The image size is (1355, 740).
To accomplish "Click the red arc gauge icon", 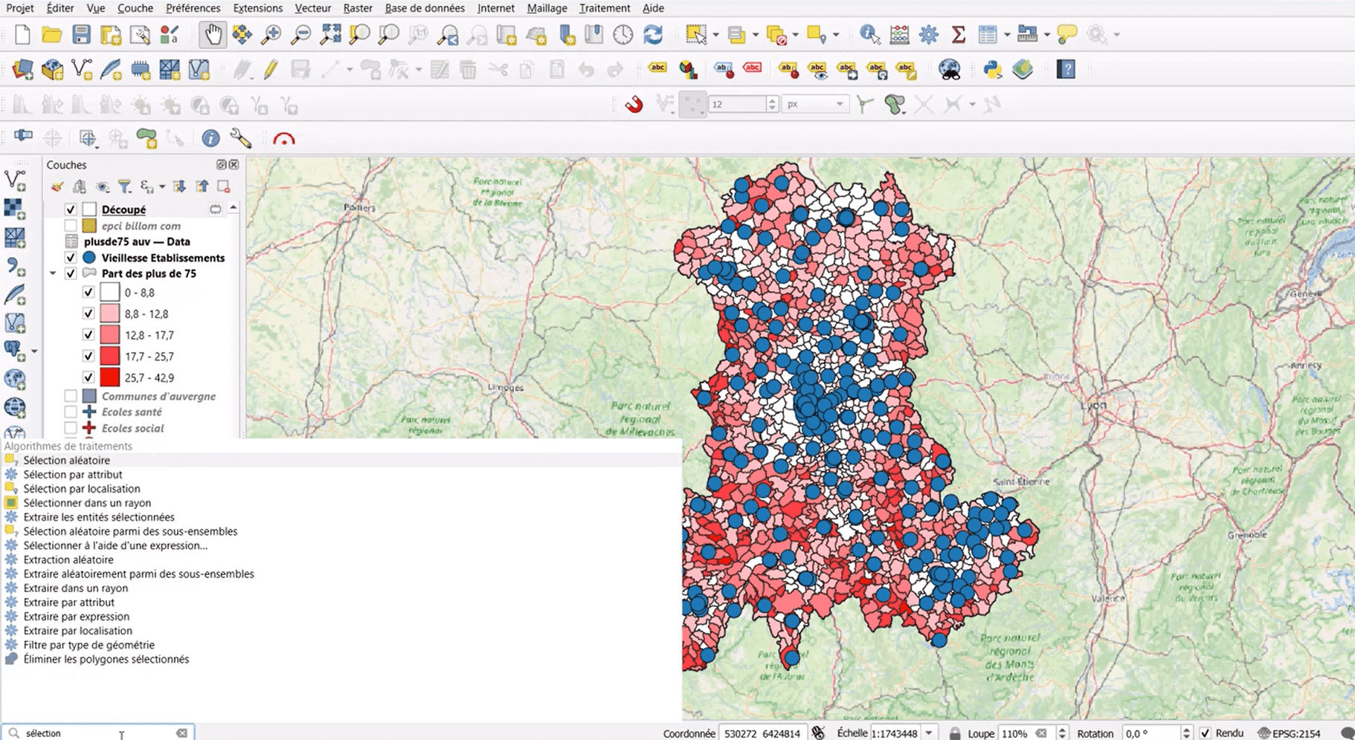I will (x=284, y=139).
